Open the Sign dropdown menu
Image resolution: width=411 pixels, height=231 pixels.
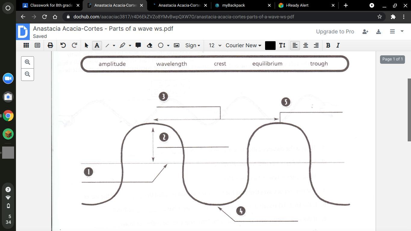[x=193, y=45]
